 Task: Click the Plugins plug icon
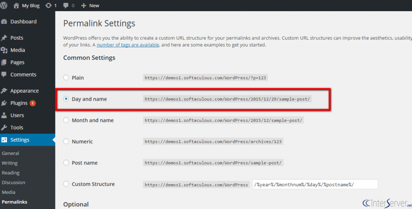(4, 103)
